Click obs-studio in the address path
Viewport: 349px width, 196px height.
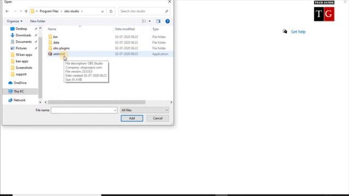click(x=71, y=11)
